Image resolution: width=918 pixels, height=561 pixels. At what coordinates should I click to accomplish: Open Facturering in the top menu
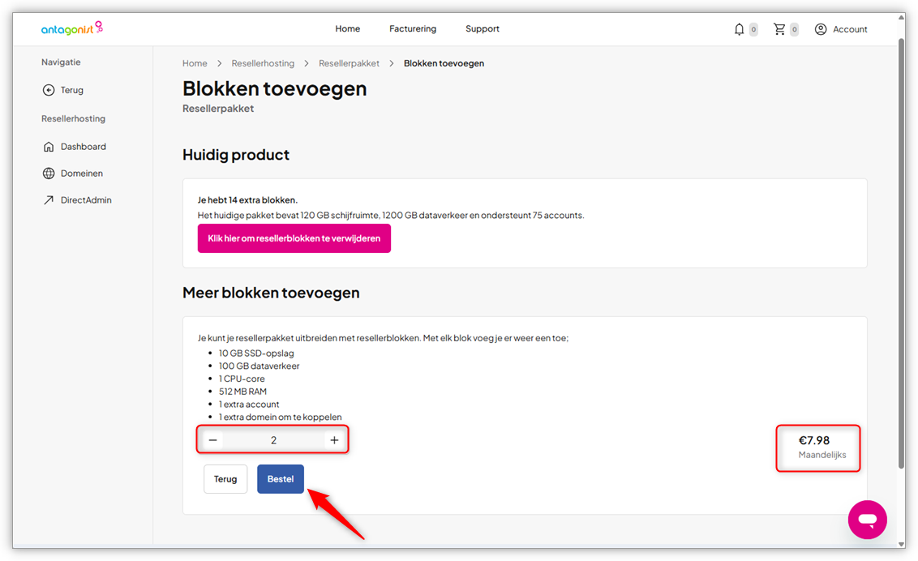coord(413,28)
